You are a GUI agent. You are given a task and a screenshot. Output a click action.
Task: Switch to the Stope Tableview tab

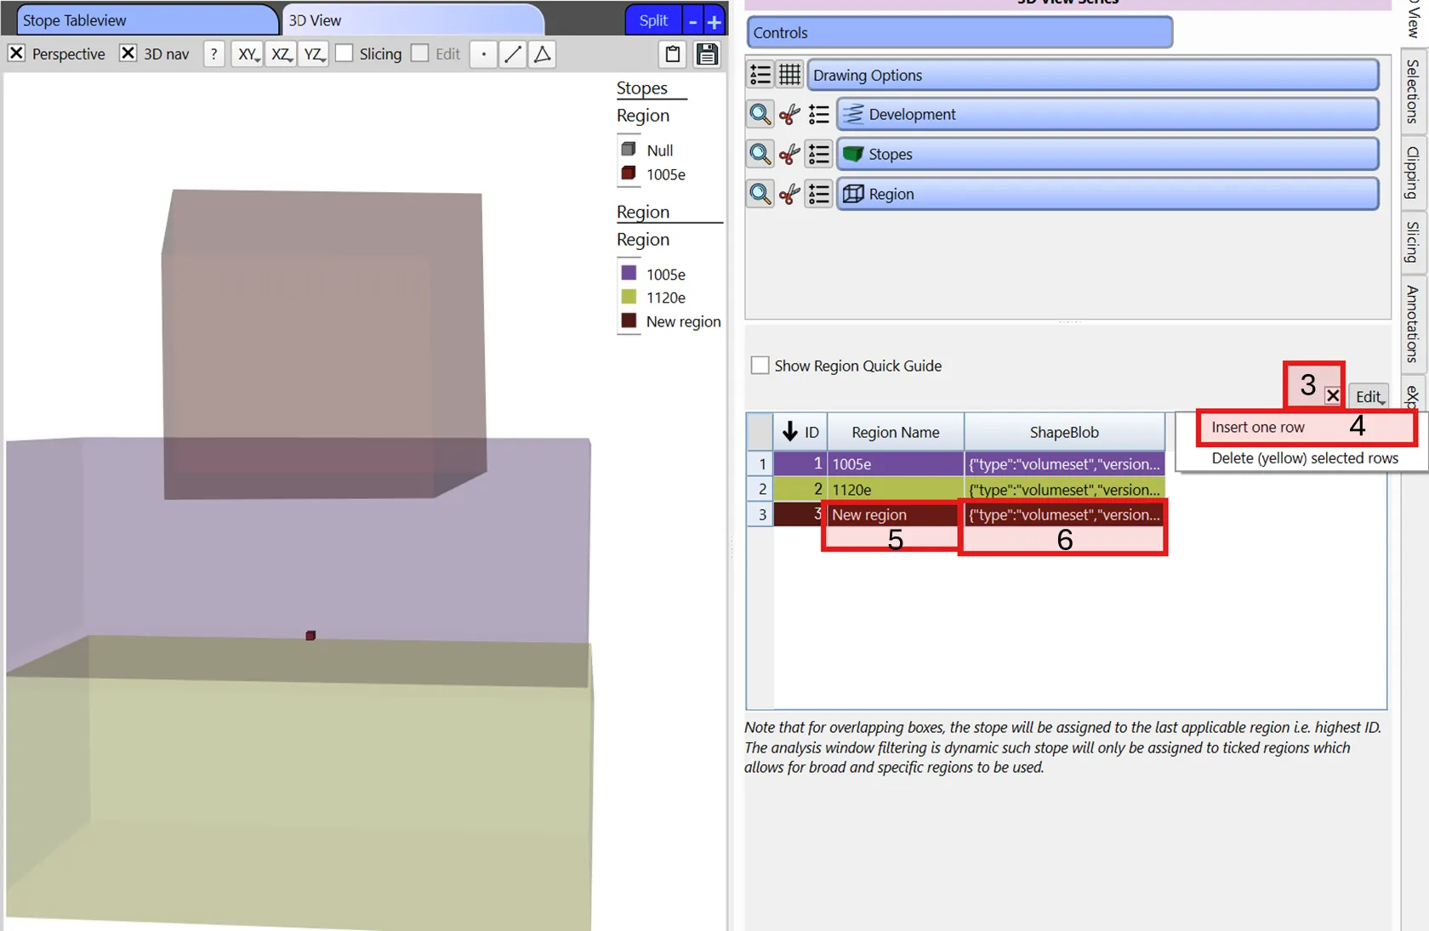145,20
